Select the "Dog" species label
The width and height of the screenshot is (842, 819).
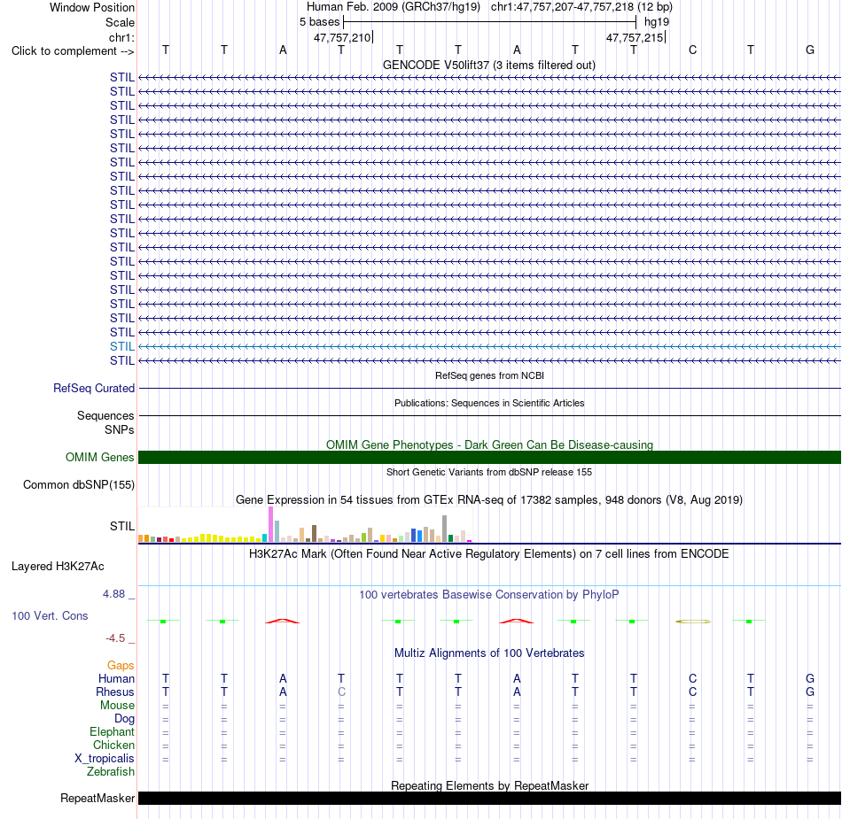point(124,719)
